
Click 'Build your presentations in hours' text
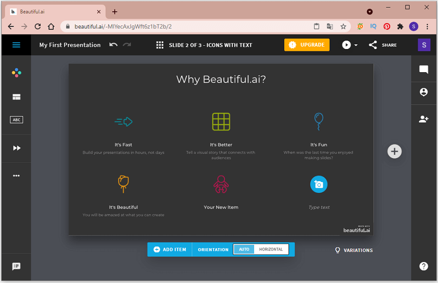tap(123, 152)
